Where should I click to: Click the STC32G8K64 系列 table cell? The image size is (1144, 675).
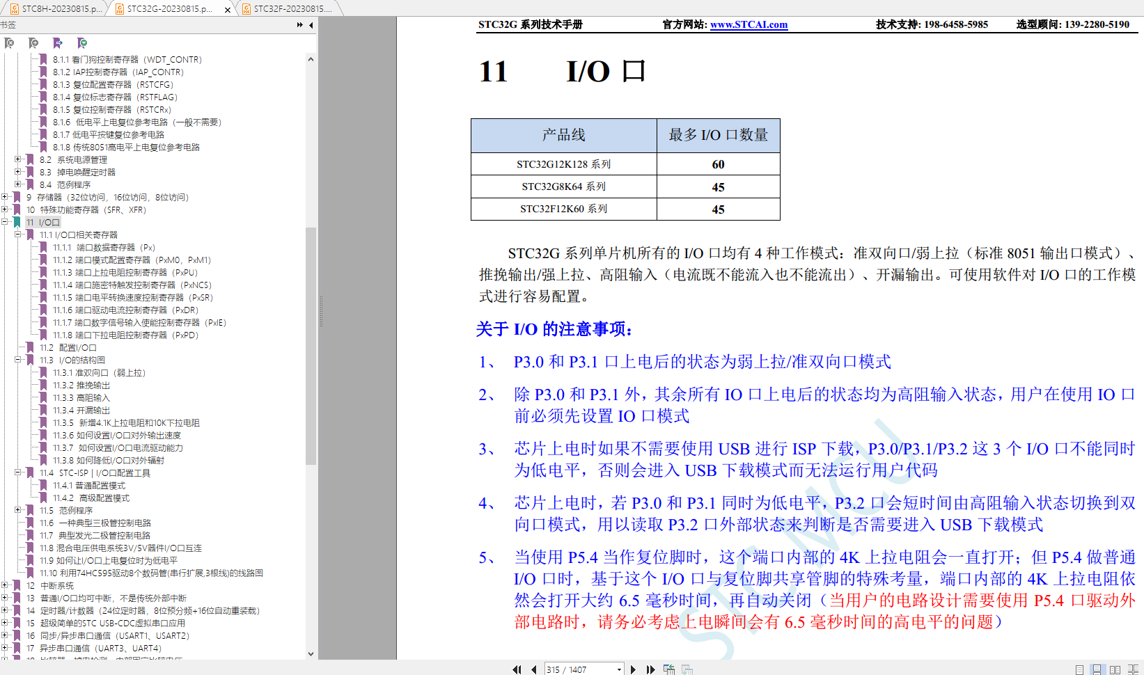pos(564,186)
